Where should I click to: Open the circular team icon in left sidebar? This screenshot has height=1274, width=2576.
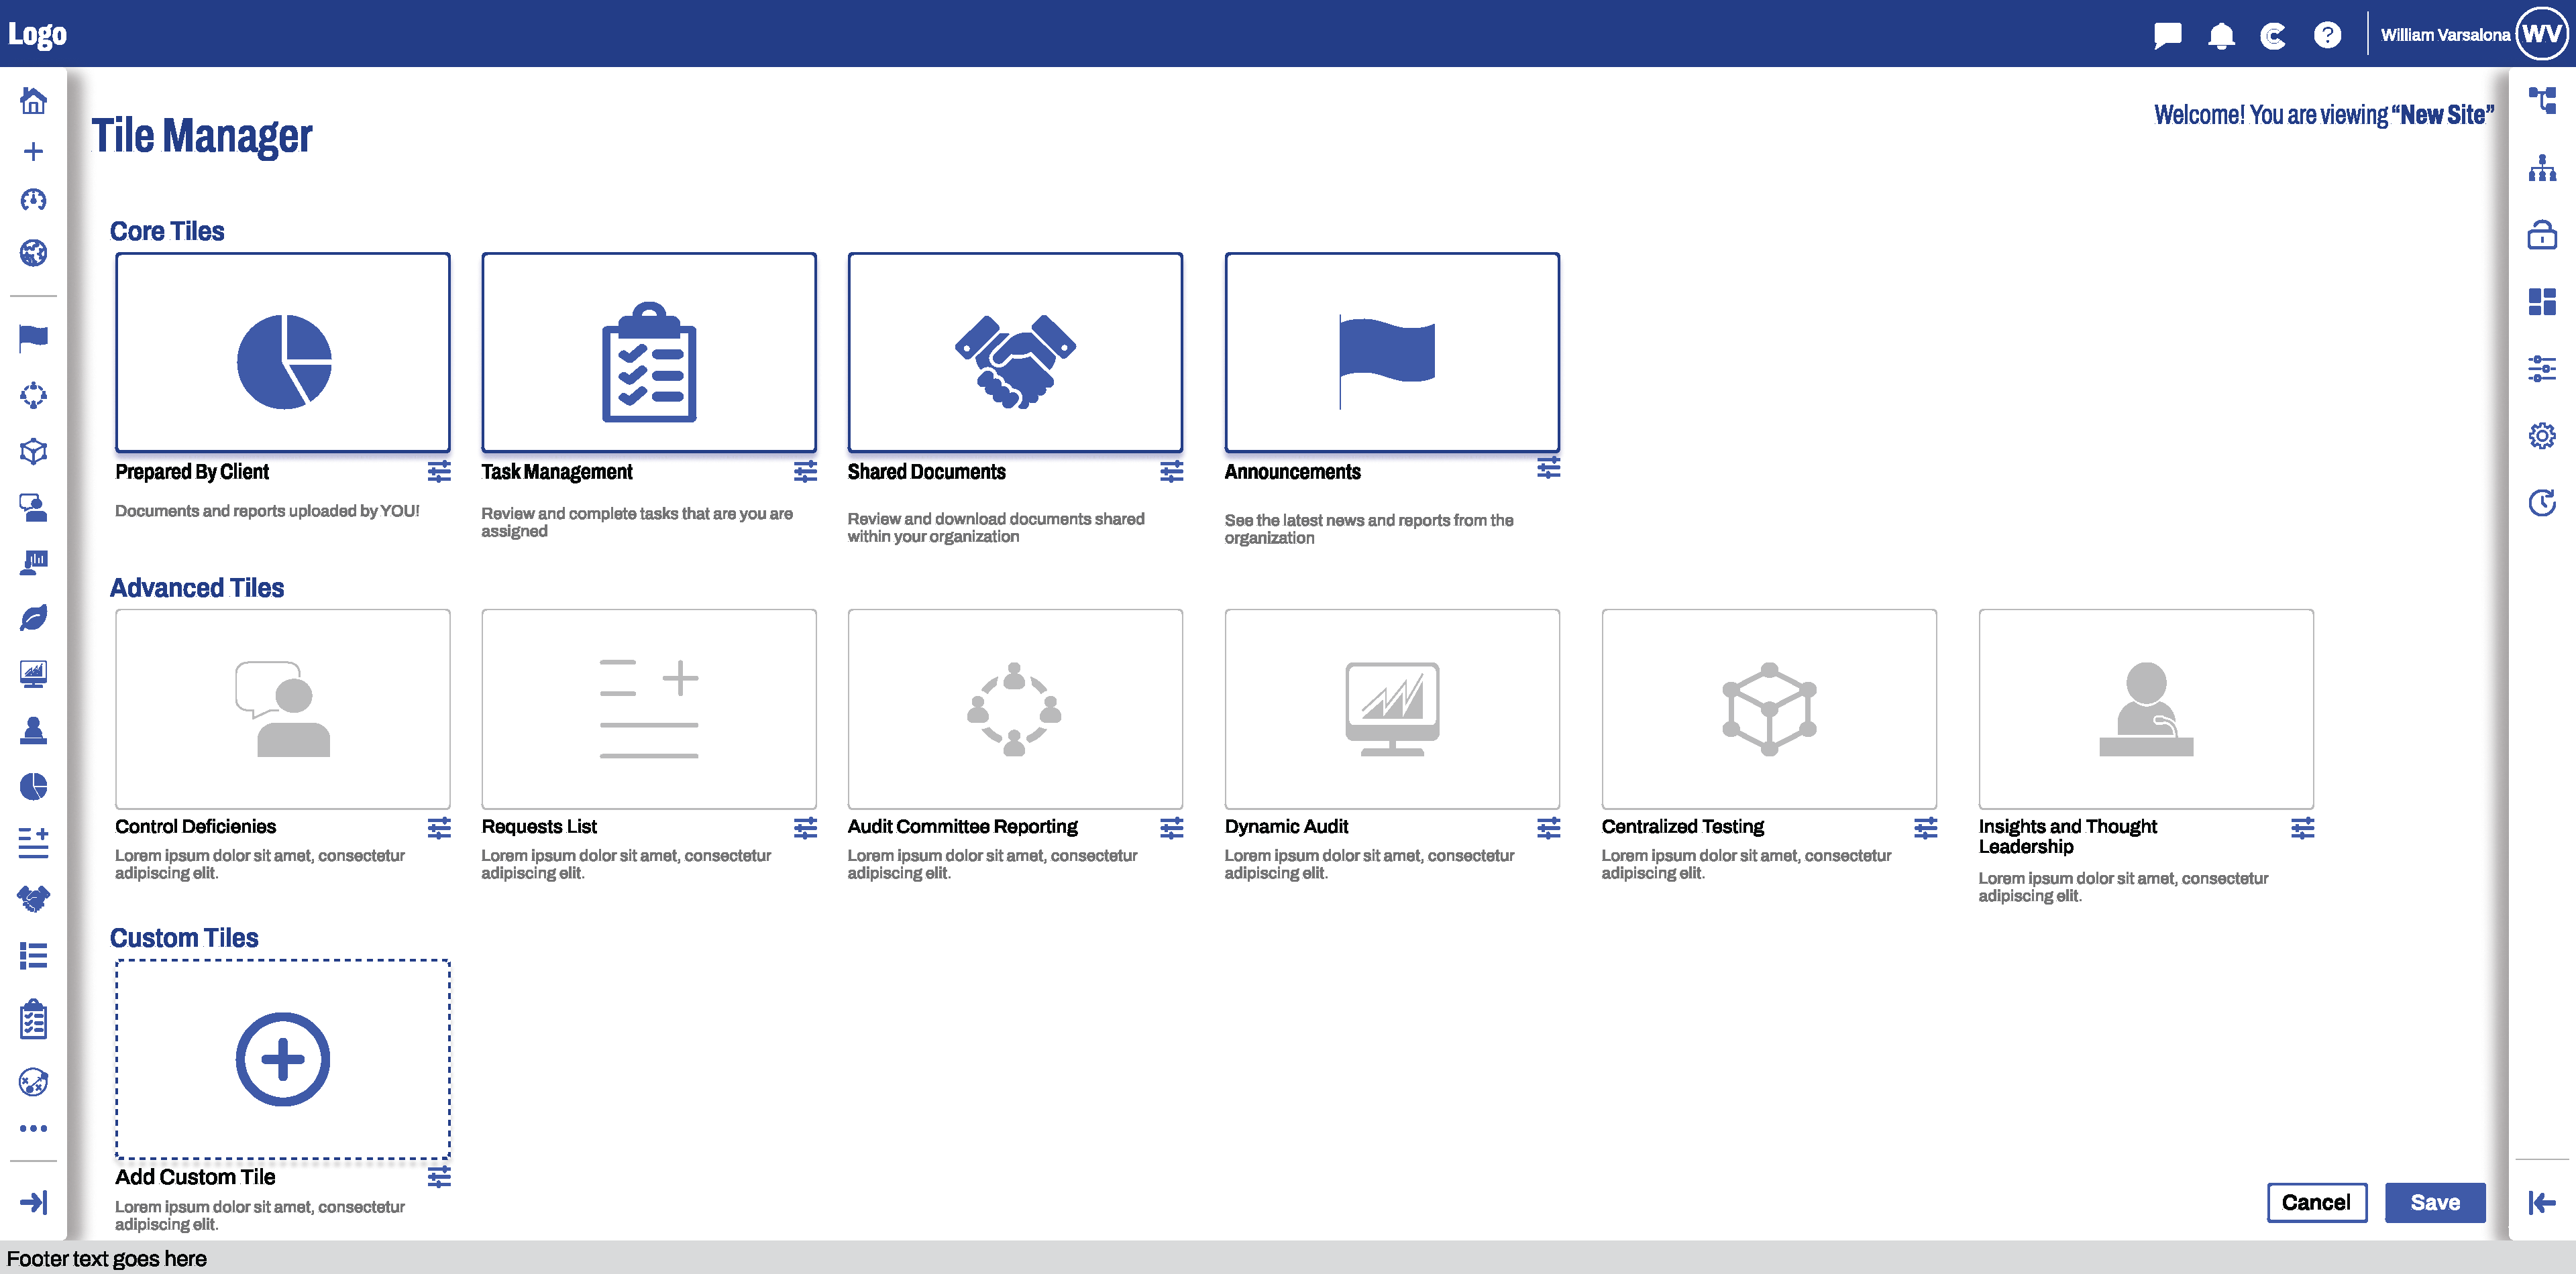[x=33, y=395]
